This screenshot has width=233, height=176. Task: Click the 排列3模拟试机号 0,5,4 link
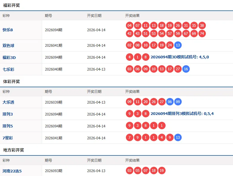coord(182,114)
